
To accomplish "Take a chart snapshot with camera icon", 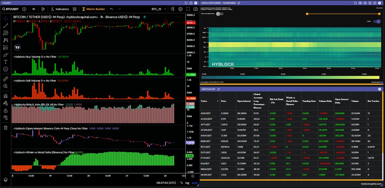I will [x=195, y=9].
